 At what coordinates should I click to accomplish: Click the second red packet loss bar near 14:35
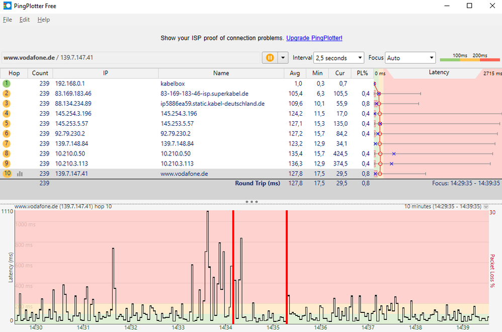tap(287, 267)
